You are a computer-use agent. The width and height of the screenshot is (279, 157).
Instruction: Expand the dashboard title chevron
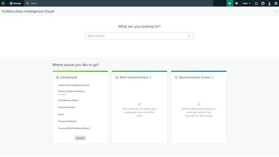coord(276,12)
